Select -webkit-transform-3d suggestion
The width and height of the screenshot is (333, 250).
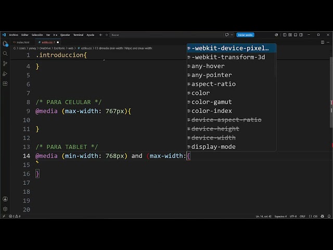[x=232, y=57]
